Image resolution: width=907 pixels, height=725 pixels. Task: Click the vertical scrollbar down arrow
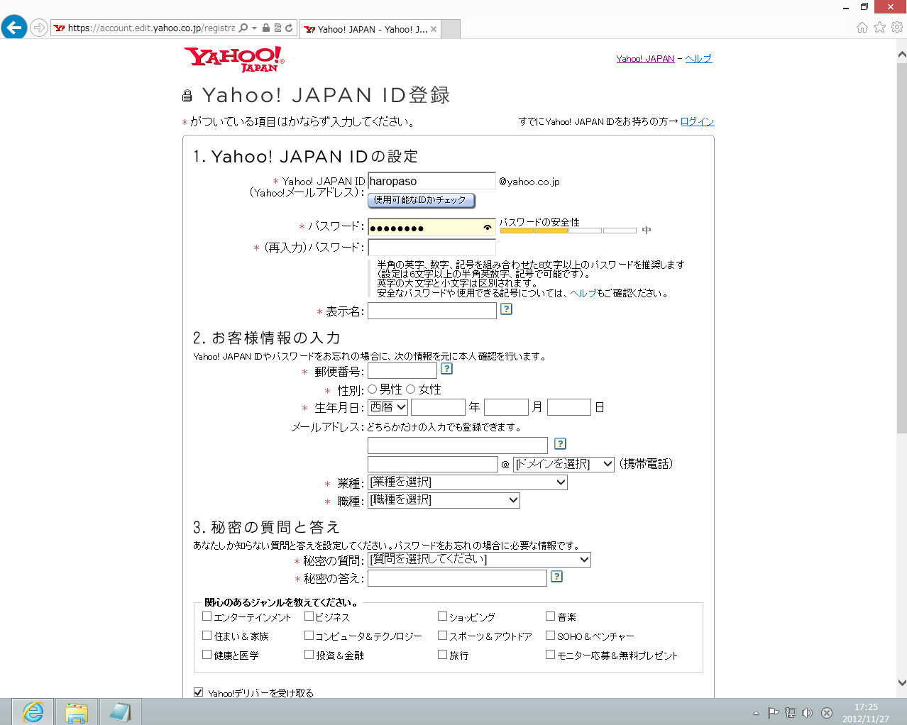tap(901, 683)
